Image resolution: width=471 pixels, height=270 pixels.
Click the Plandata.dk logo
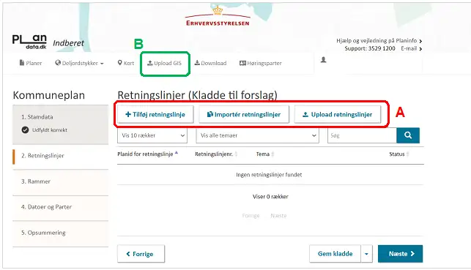click(x=29, y=42)
